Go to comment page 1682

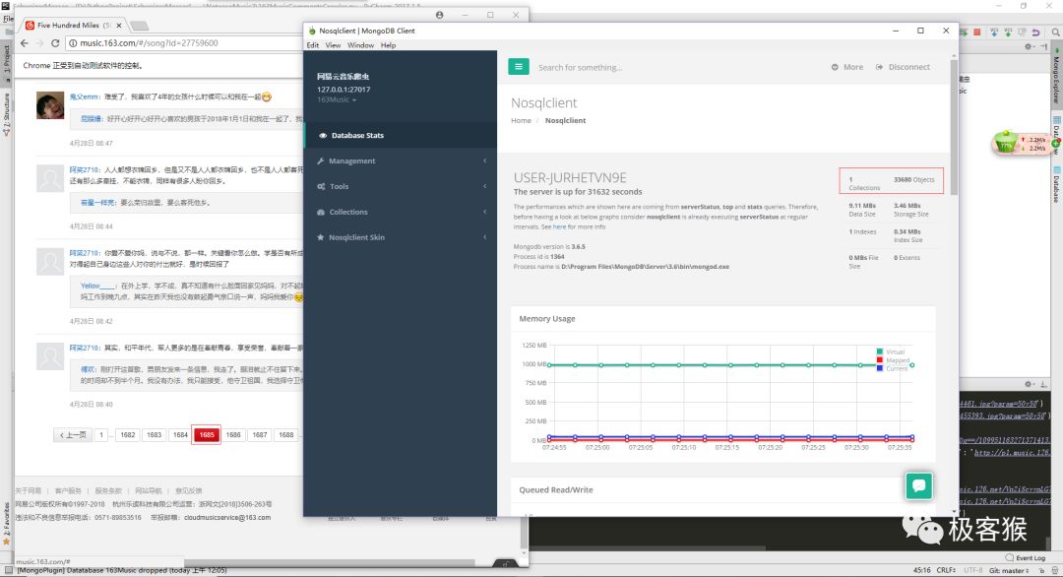[x=127, y=434]
